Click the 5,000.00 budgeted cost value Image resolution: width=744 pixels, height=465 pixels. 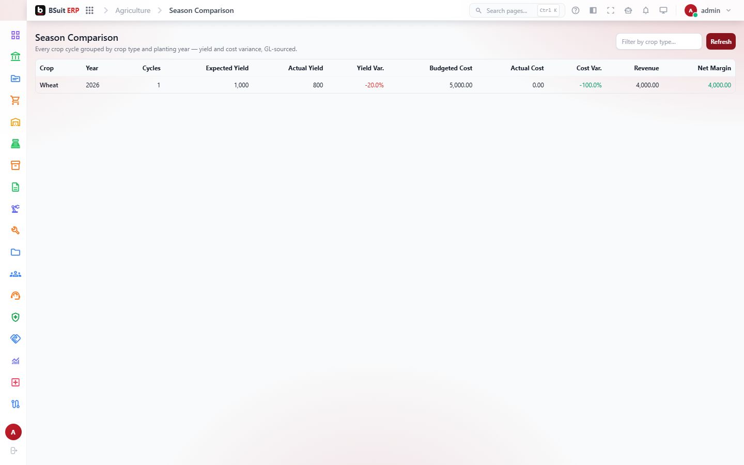pyautogui.click(x=461, y=85)
